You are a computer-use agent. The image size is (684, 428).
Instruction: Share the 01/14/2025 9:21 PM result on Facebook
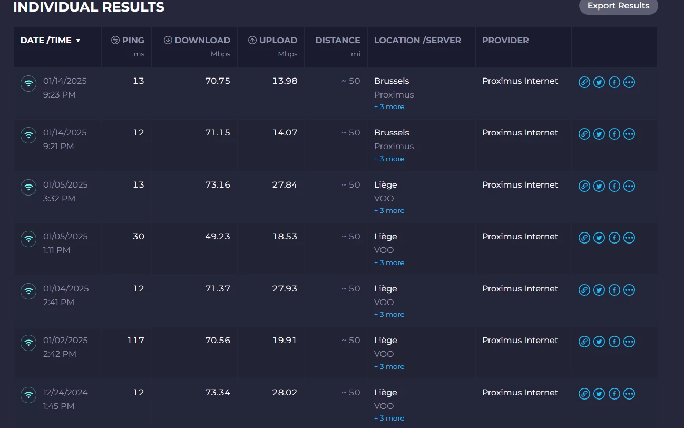click(614, 134)
